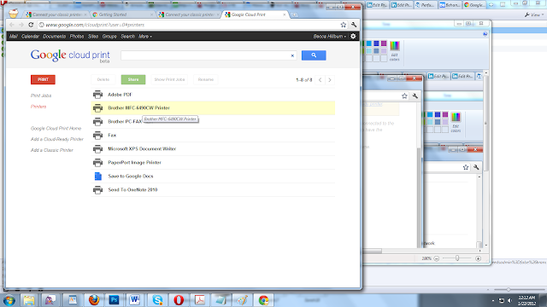Open Calendar in the Google bar

30,36
